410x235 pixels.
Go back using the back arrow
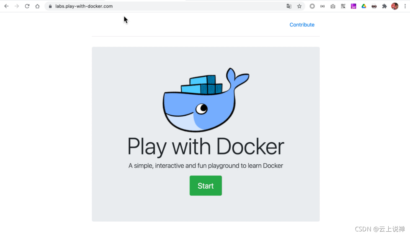[6, 6]
